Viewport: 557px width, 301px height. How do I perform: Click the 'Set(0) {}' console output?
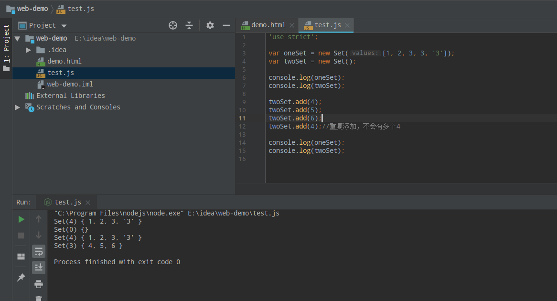[71, 229]
